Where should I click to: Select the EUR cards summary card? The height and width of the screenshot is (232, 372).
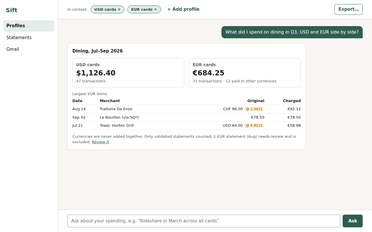[x=245, y=73]
